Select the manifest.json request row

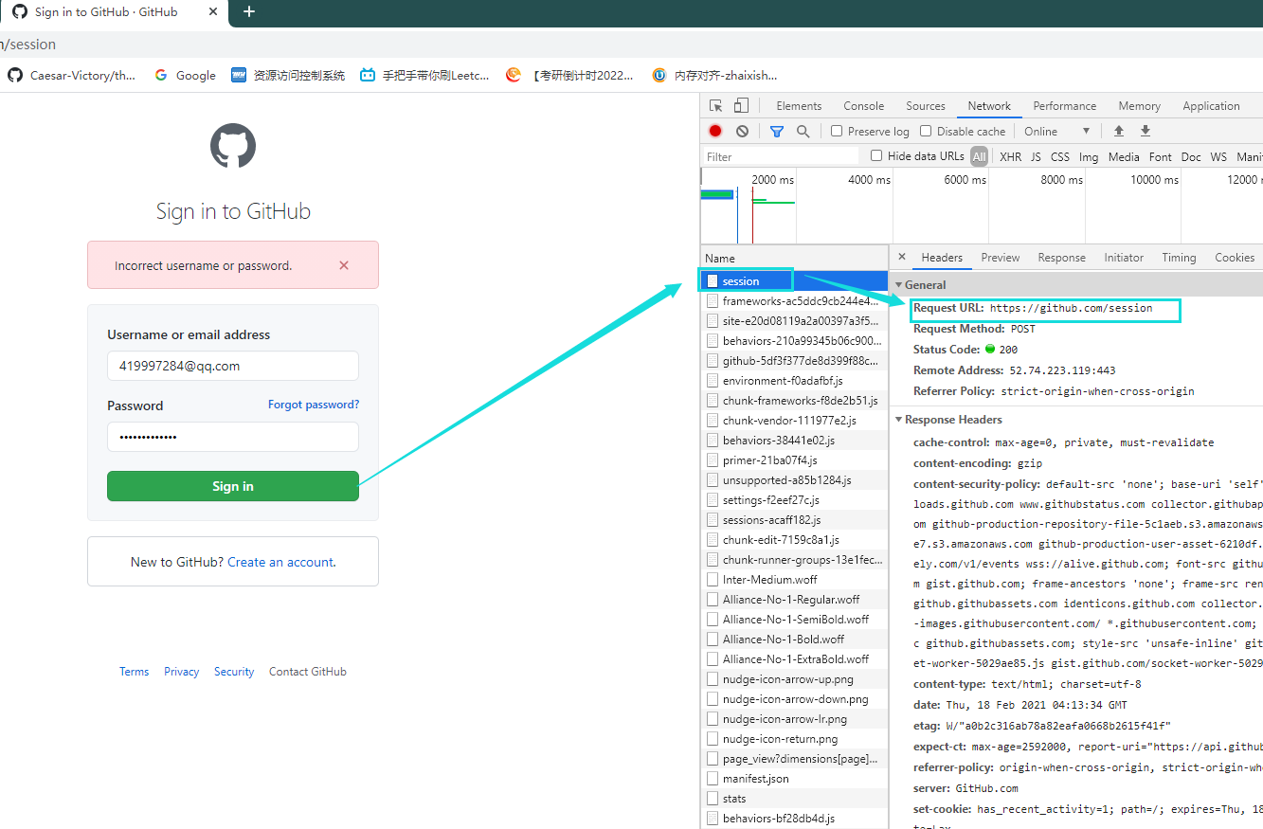pyautogui.click(x=794, y=779)
